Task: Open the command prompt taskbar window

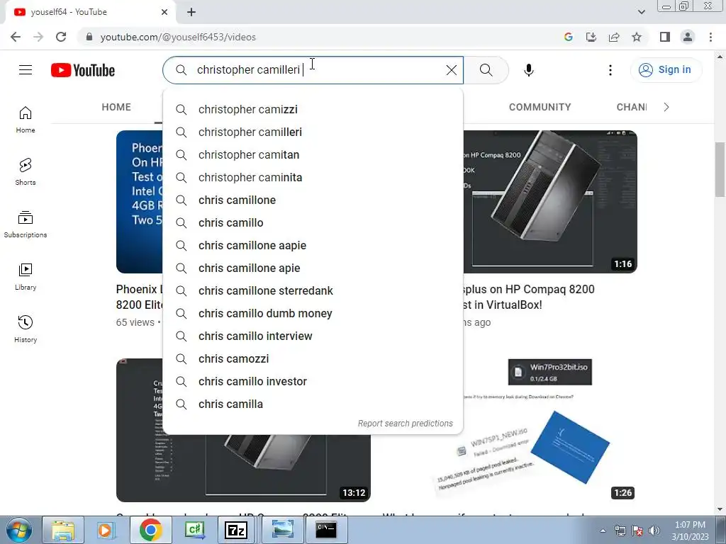Action: 326,530
